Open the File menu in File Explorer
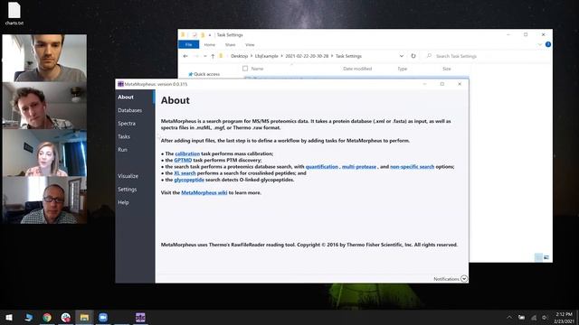 189,44
